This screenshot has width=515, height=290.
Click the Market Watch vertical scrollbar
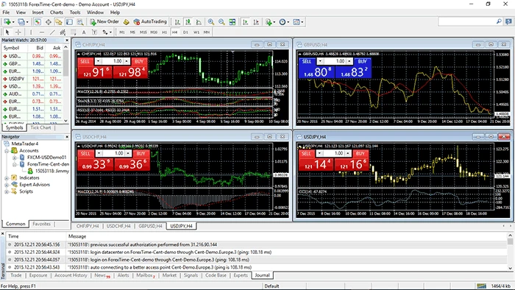(65, 84)
